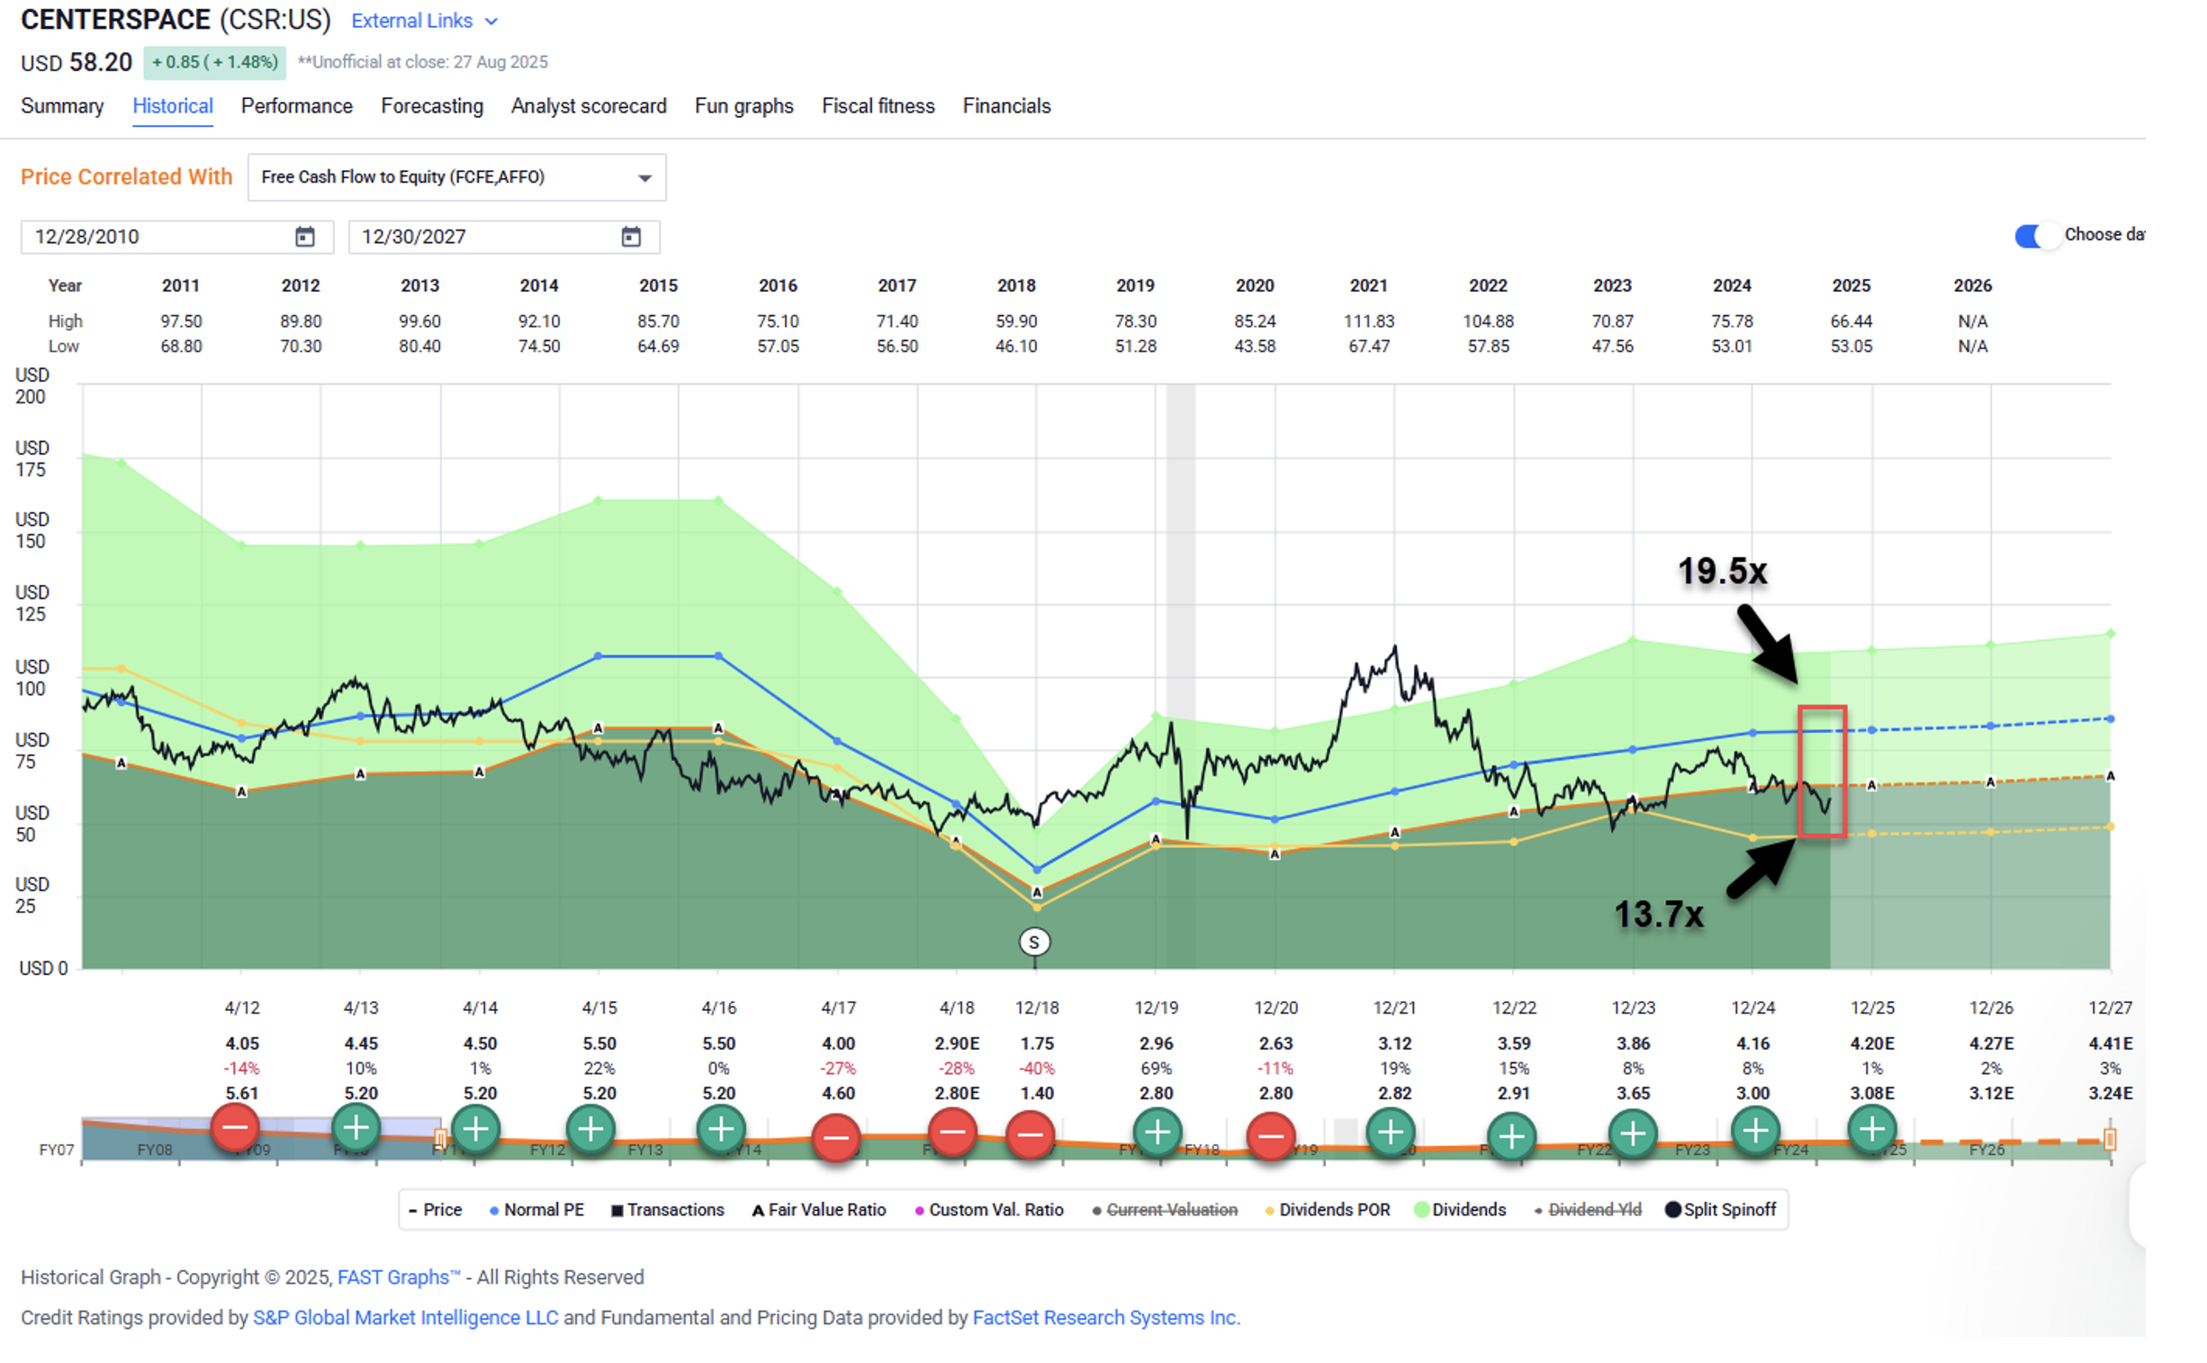Viewport: 2207px width, 1363px height.
Task: Switch to Fiscal fitness tab
Action: click(878, 106)
